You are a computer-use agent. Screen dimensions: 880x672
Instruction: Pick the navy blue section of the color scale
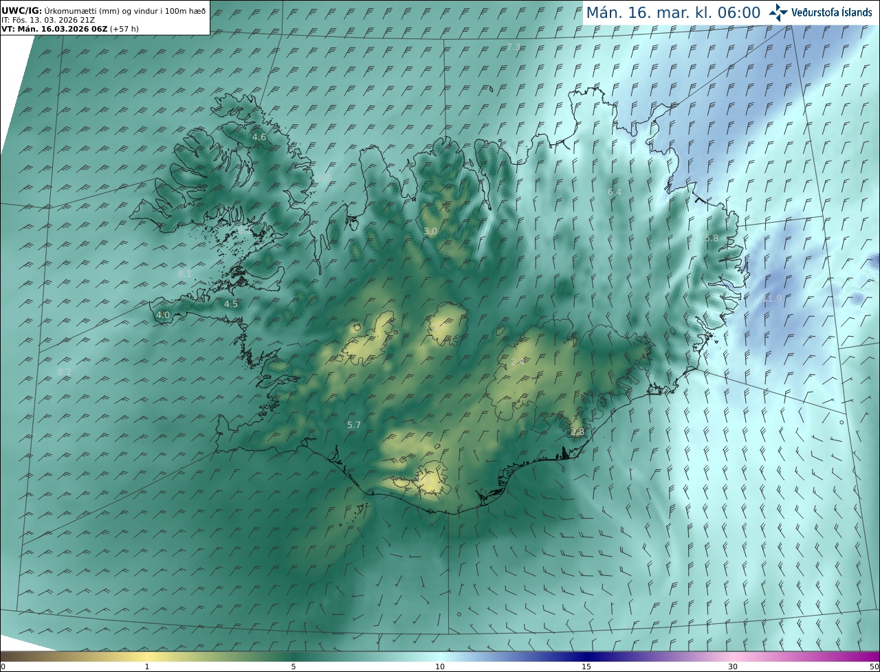pyautogui.click(x=586, y=657)
